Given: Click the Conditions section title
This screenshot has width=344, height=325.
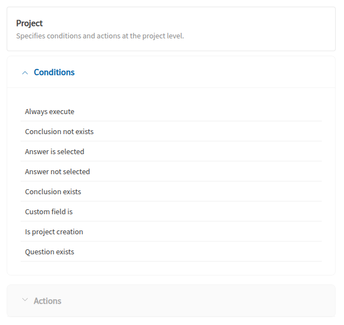Looking at the screenshot, I should pyautogui.click(x=54, y=72).
